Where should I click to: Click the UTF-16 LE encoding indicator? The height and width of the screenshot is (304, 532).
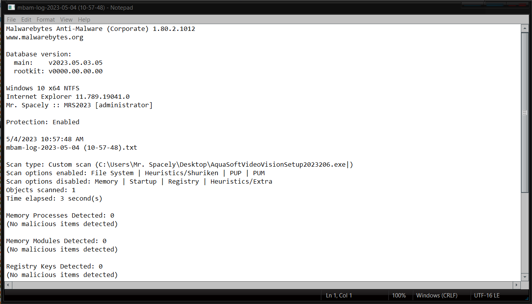coord(487,296)
